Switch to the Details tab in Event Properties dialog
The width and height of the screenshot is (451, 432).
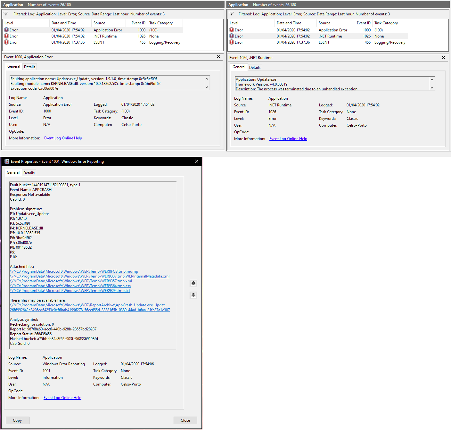29,173
